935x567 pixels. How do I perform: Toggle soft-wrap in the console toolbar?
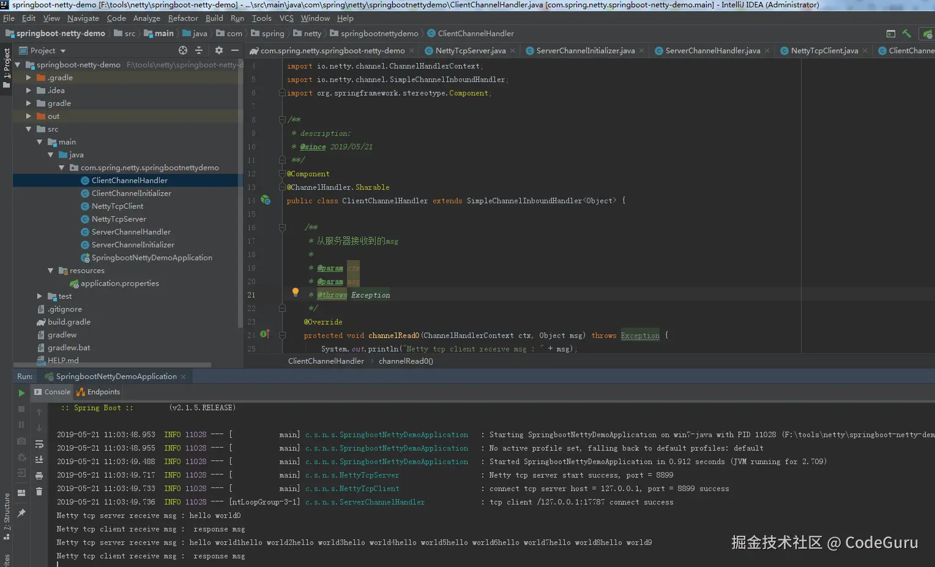click(39, 444)
